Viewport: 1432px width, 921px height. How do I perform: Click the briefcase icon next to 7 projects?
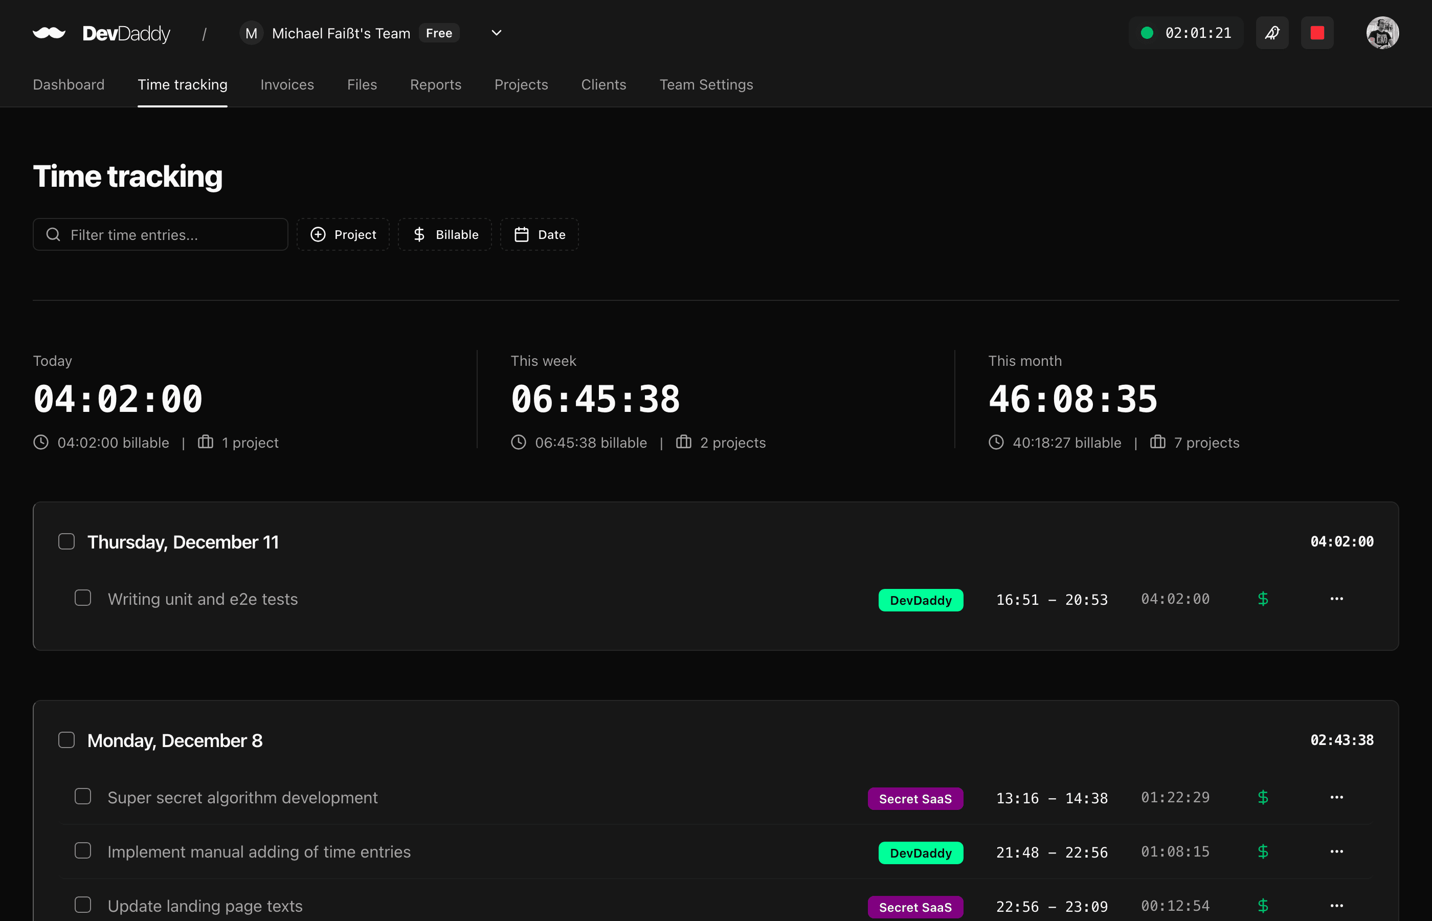[x=1158, y=443]
